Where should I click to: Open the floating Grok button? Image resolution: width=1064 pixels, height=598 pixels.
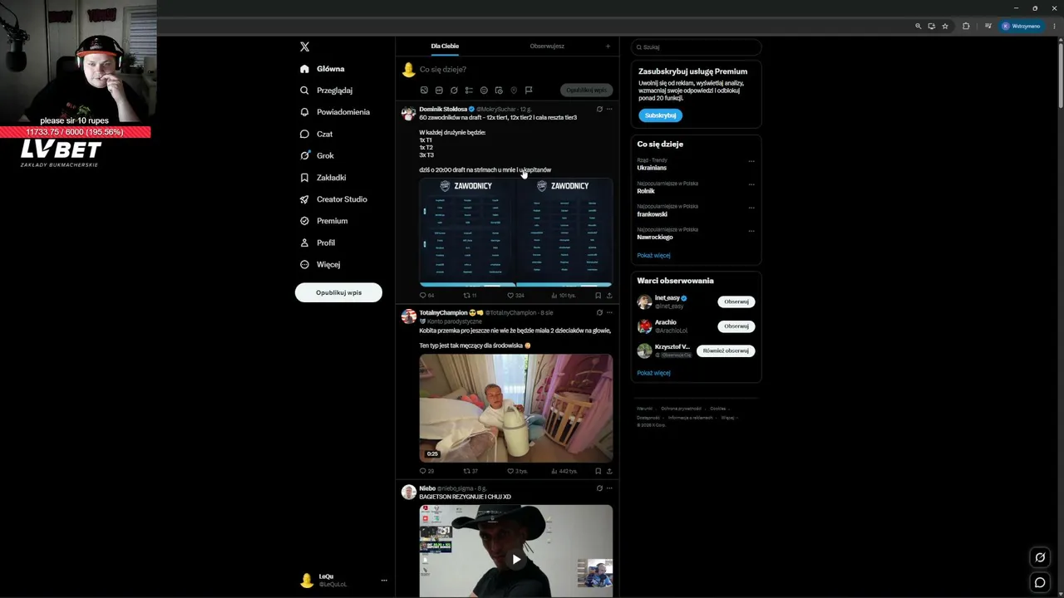tap(1040, 557)
